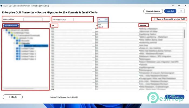Screen dimensions: 189x108
Task: Toggle the checkbox next to Untitled Folder 4
Action: click(x=17, y=59)
